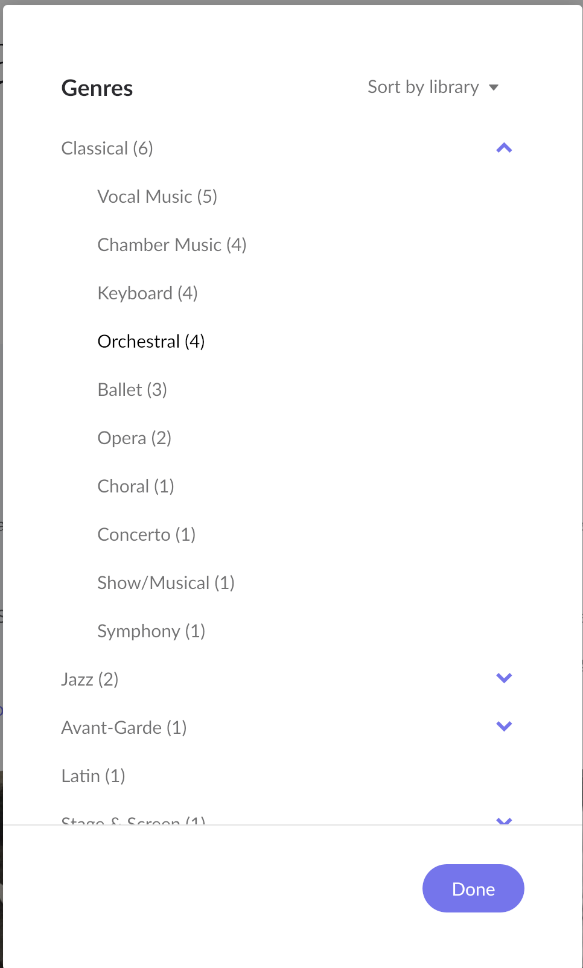Select the Vocal Music (5) subgenre
583x968 pixels.
(158, 197)
